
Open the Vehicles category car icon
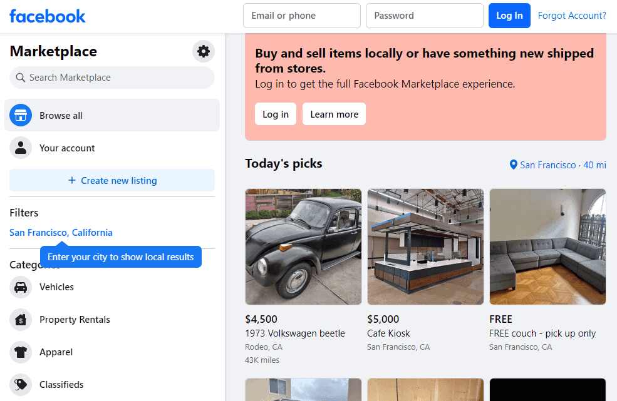pyautogui.click(x=21, y=287)
